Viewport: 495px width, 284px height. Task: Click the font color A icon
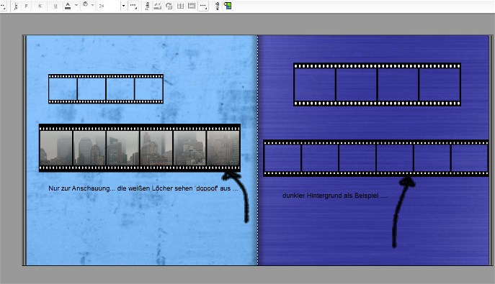(x=68, y=6)
